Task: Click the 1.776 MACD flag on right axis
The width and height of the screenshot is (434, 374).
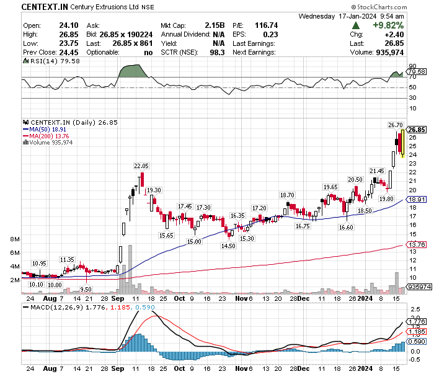Action: 416,322
